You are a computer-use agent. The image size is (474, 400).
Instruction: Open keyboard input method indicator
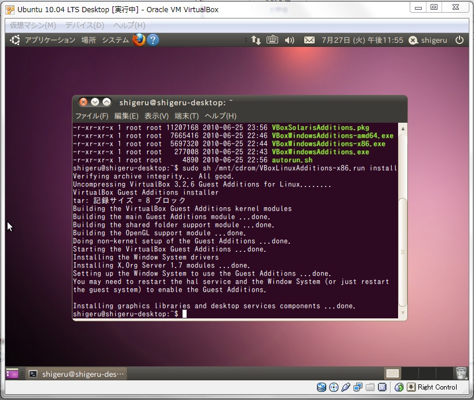coord(272,39)
